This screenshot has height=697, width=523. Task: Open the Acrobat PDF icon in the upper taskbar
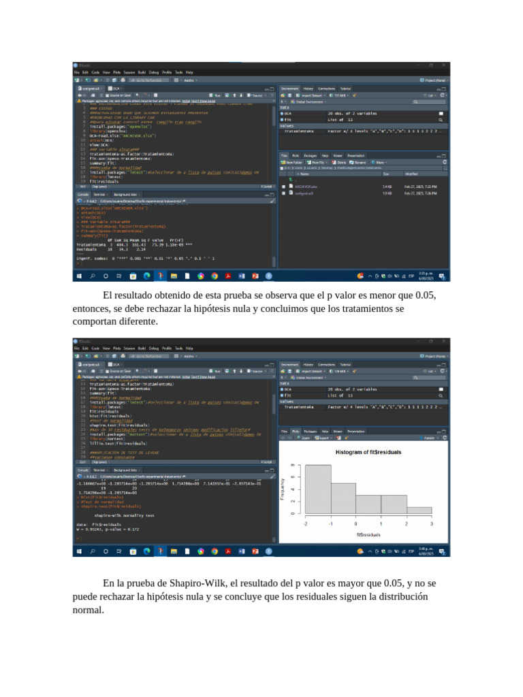click(x=227, y=276)
